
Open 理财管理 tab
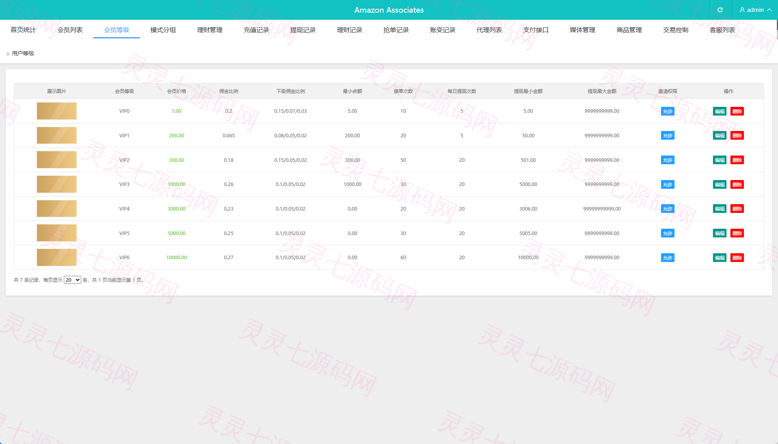point(210,30)
